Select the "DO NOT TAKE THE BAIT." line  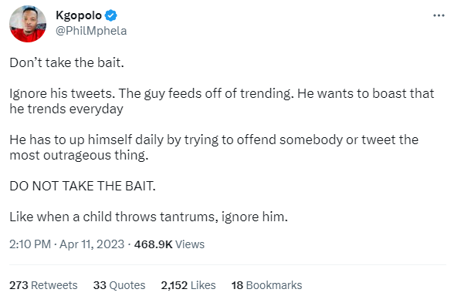[x=83, y=186]
